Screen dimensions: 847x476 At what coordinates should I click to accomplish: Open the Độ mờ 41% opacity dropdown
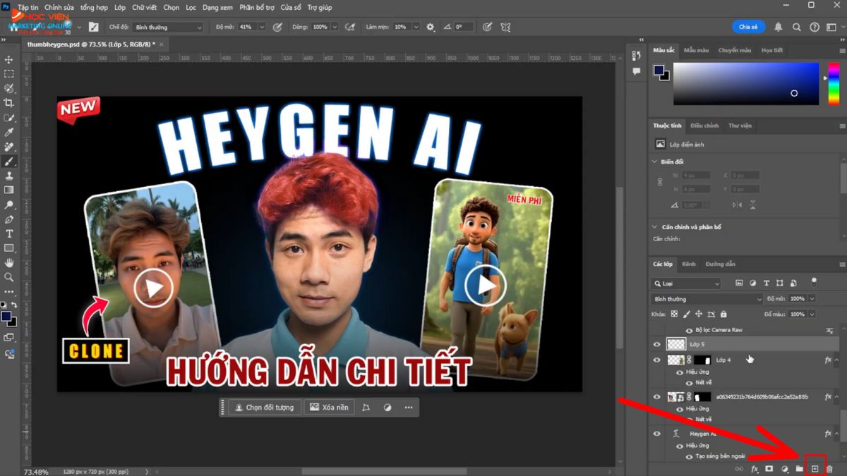tap(262, 27)
